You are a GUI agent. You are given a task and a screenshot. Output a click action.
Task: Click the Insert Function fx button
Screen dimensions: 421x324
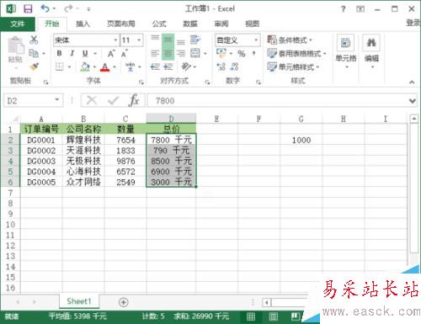pos(134,100)
